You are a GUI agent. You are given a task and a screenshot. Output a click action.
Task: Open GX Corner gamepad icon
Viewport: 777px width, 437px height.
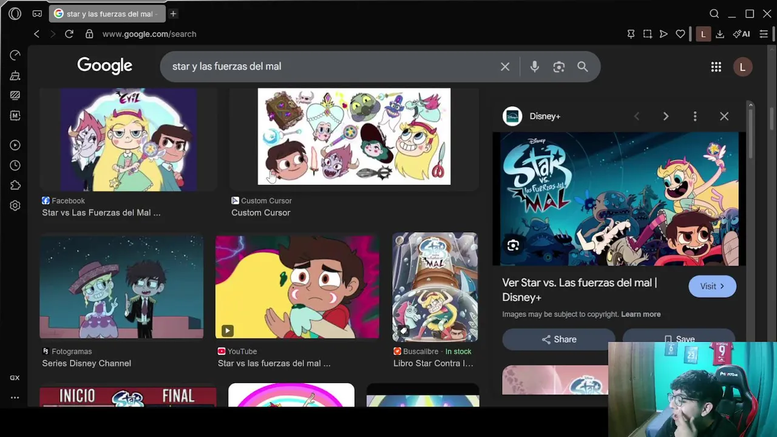37,13
